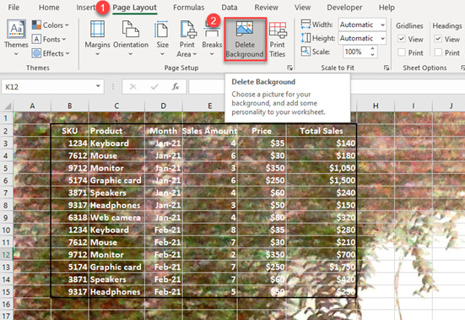
Task: Select column C header
Action: 116,106
